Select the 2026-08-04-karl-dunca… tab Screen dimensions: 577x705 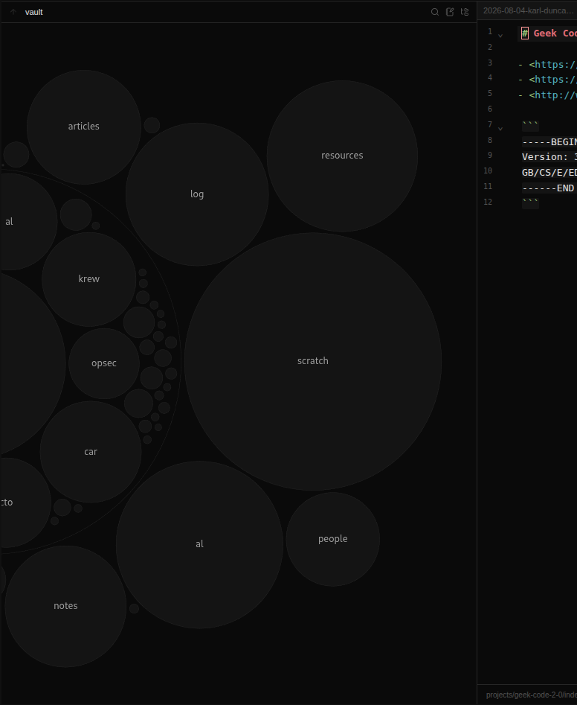point(528,10)
